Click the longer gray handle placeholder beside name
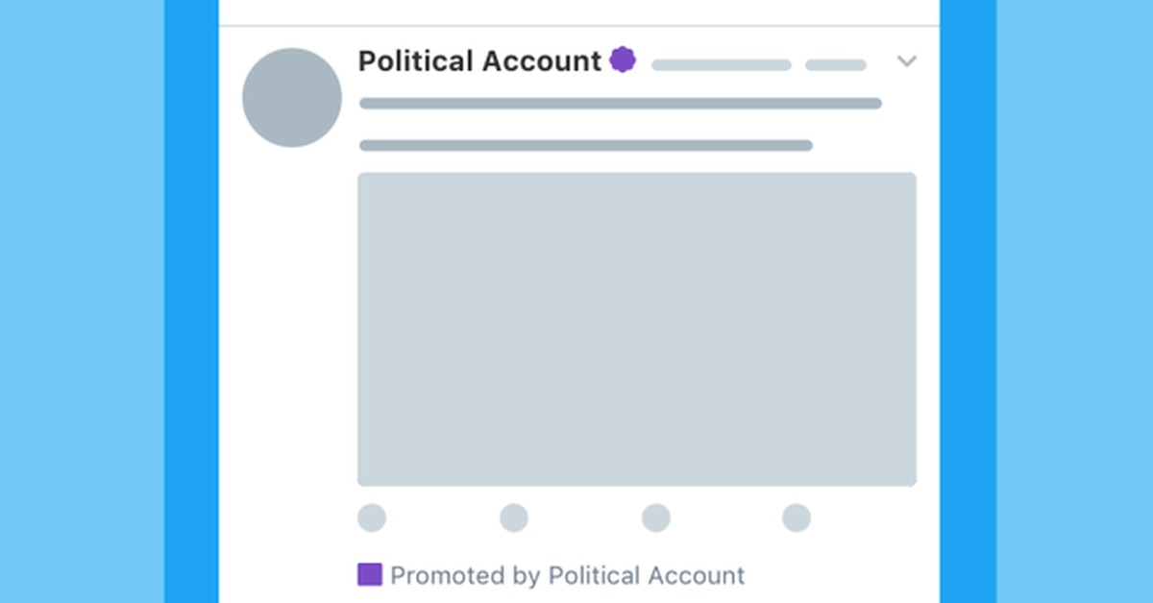 click(x=722, y=65)
